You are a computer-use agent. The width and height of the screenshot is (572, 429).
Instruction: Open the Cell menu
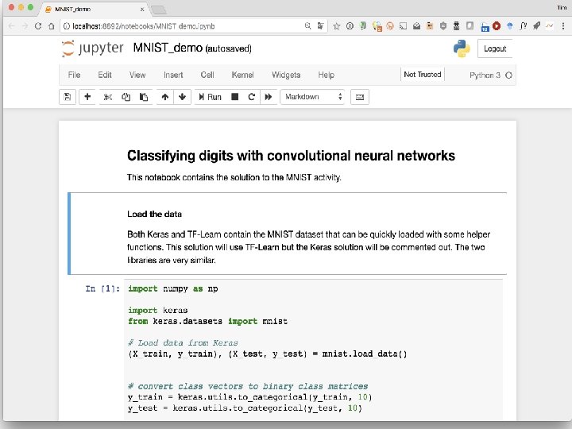(x=207, y=75)
